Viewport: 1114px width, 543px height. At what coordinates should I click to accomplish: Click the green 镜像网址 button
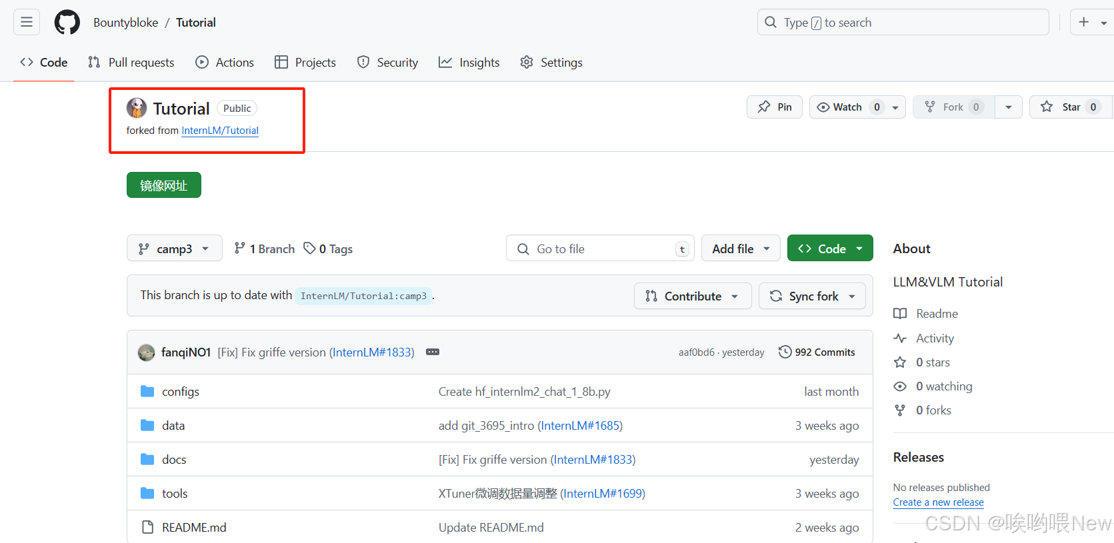pos(164,185)
